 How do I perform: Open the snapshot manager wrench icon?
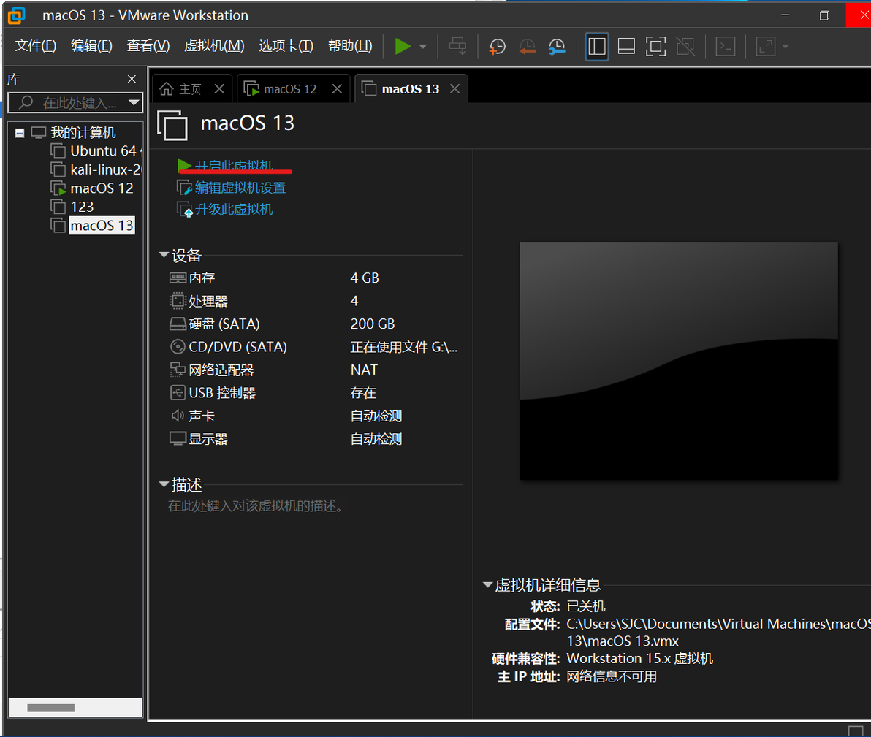(x=557, y=47)
